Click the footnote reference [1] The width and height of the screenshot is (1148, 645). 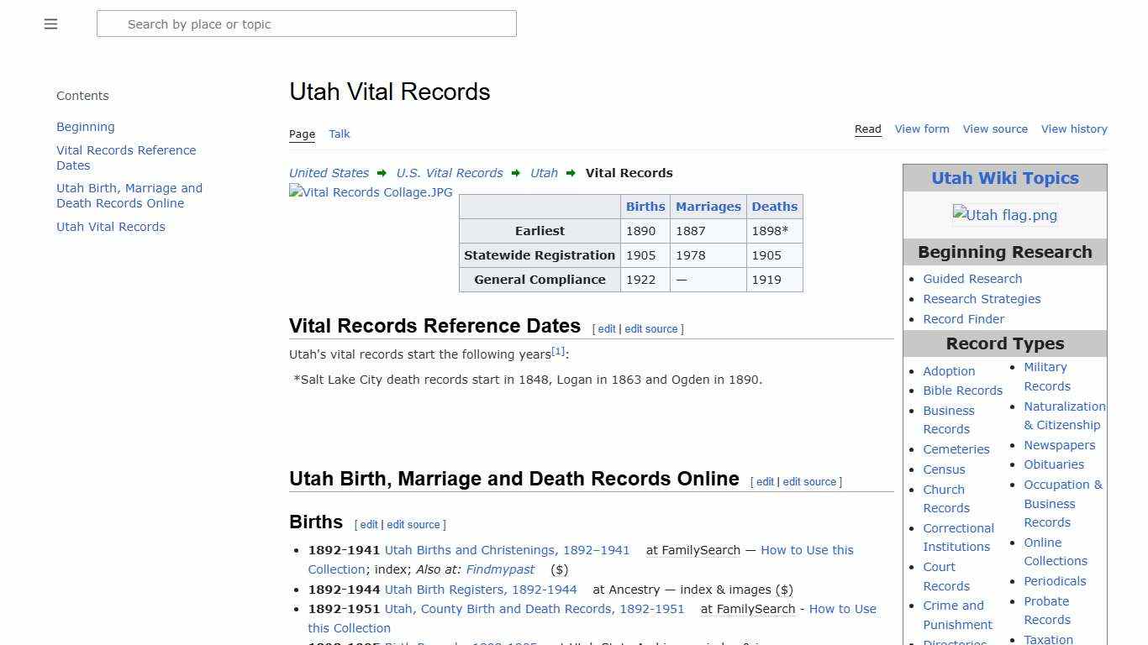pyautogui.click(x=557, y=350)
